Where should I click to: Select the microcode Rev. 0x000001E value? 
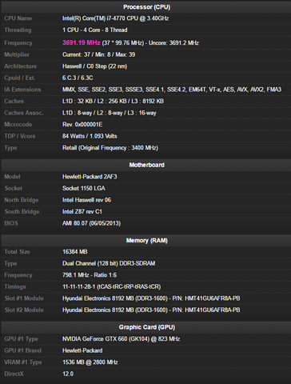click(82, 125)
